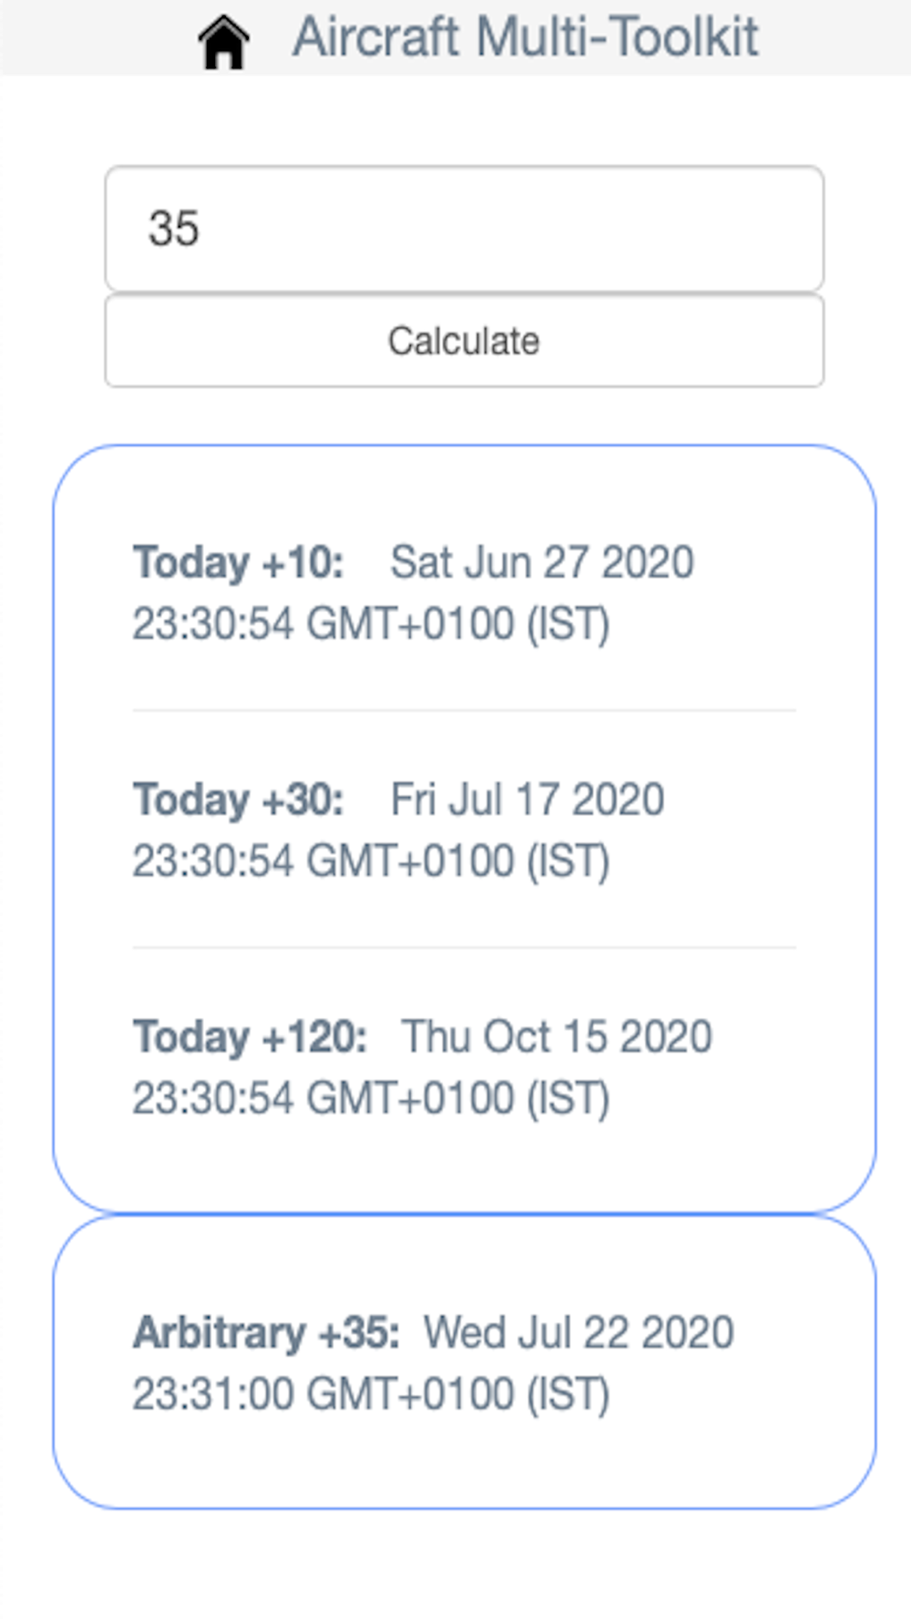The width and height of the screenshot is (911, 1619).
Task: Click the number 35 inside the input box
Action: tap(174, 229)
